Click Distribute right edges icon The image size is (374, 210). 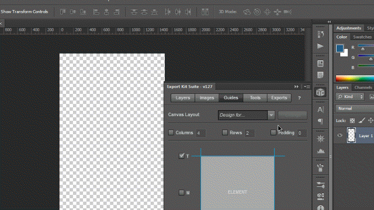(188, 12)
